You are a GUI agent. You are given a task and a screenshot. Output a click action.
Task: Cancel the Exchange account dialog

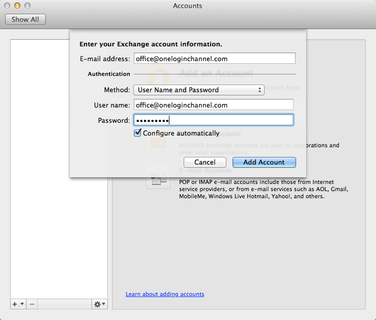pos(205,162)
